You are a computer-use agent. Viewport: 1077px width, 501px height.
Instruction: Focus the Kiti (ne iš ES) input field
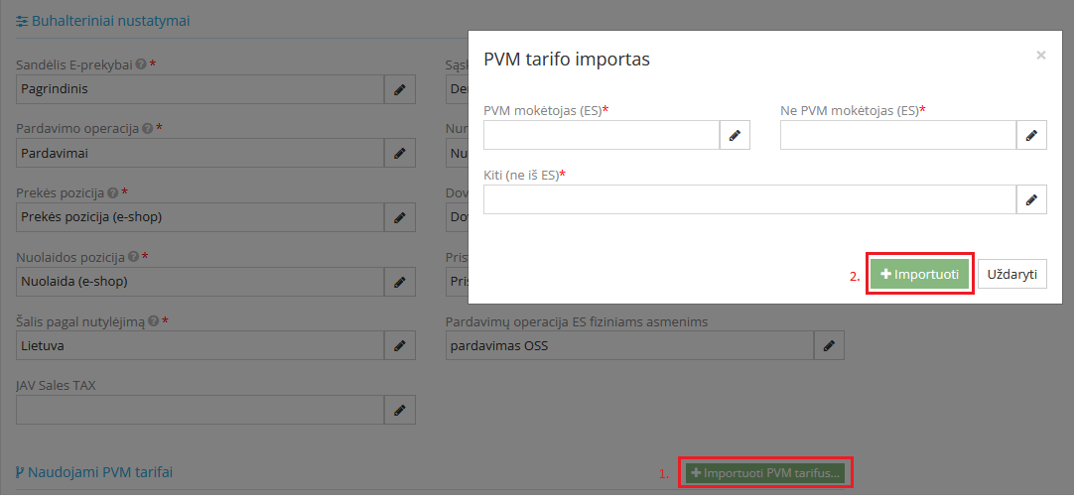tap(749, 200)
